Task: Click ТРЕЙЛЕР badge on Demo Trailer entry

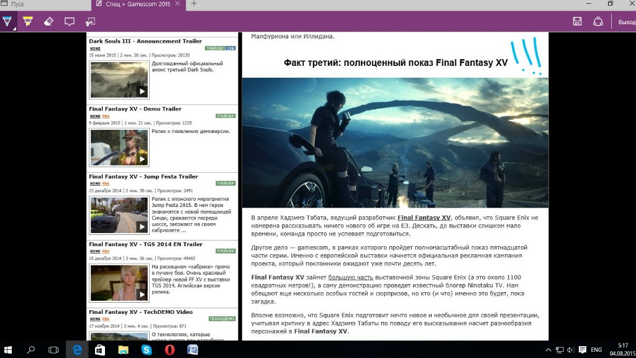Action: tap(225, 116)
